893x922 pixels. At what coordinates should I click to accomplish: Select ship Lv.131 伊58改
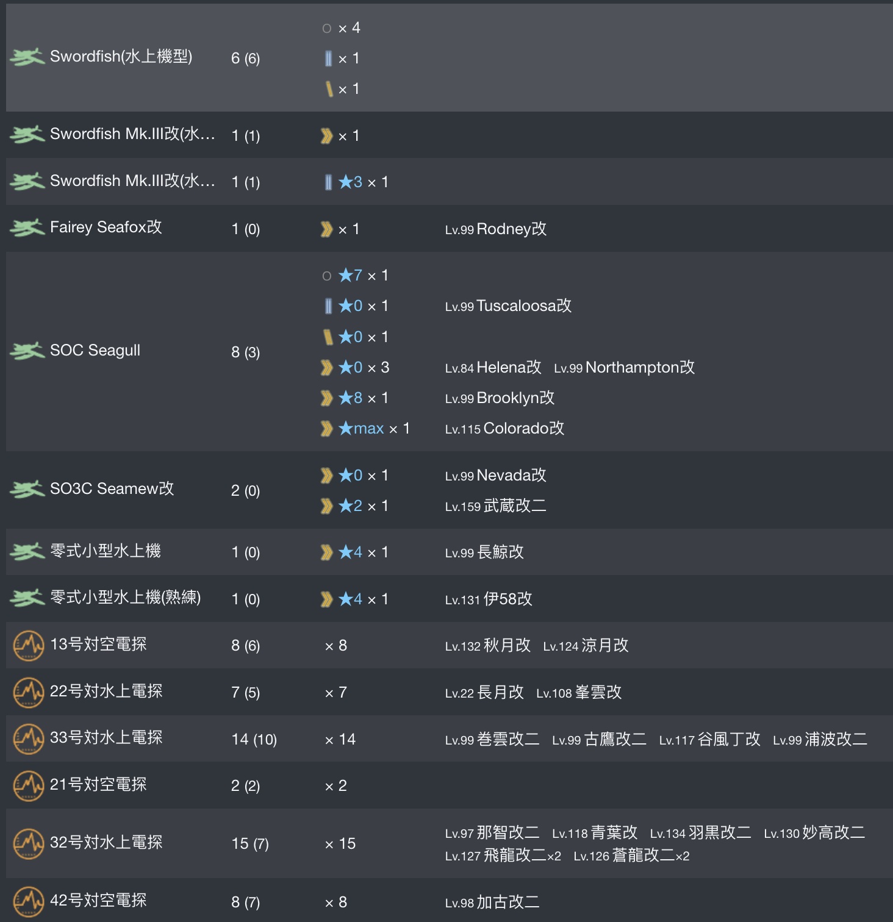click(489, 599)
